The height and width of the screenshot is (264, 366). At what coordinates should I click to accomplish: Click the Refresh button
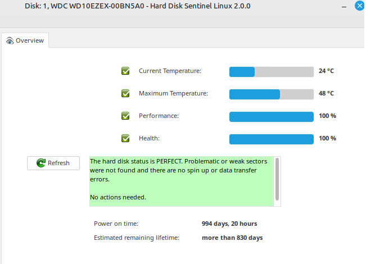[53, 163]
